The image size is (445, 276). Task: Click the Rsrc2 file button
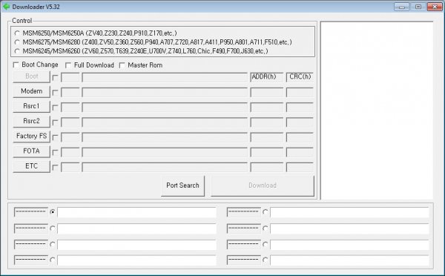[31, 121]
